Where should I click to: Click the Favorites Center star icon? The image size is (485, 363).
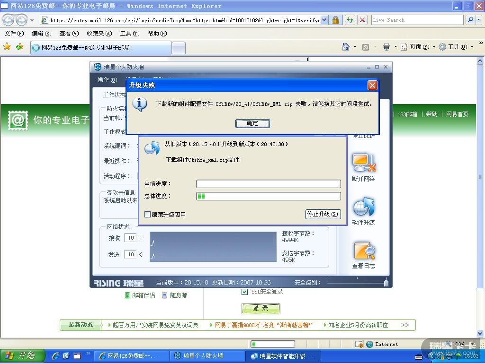[x=7, y=47]
